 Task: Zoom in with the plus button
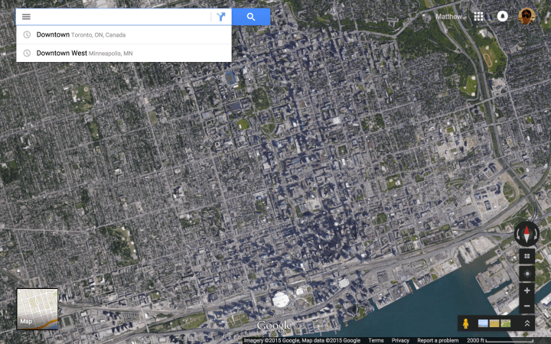pyautogui.click(x=527, y=290)
